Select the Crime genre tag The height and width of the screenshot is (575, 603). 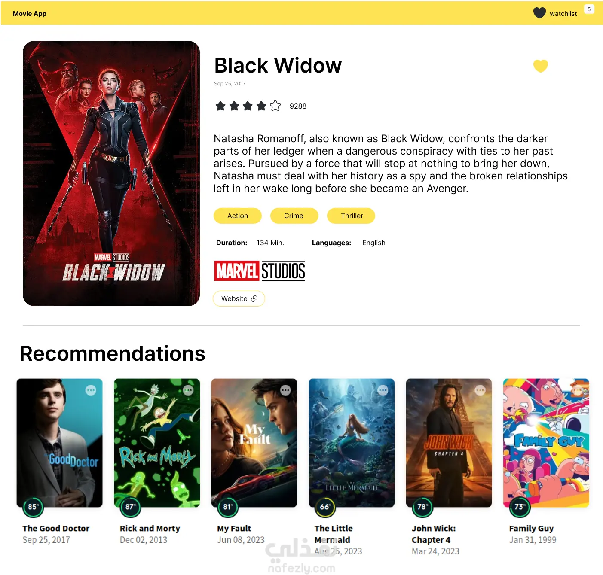click(x=294, y=216)
